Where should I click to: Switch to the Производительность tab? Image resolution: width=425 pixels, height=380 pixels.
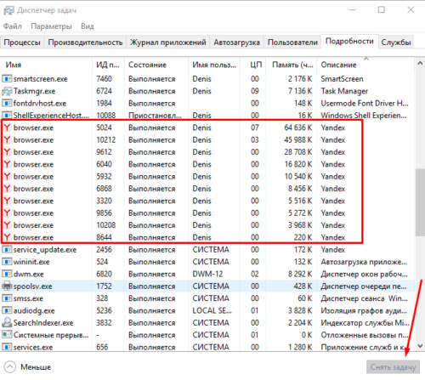tap(85, 43)
